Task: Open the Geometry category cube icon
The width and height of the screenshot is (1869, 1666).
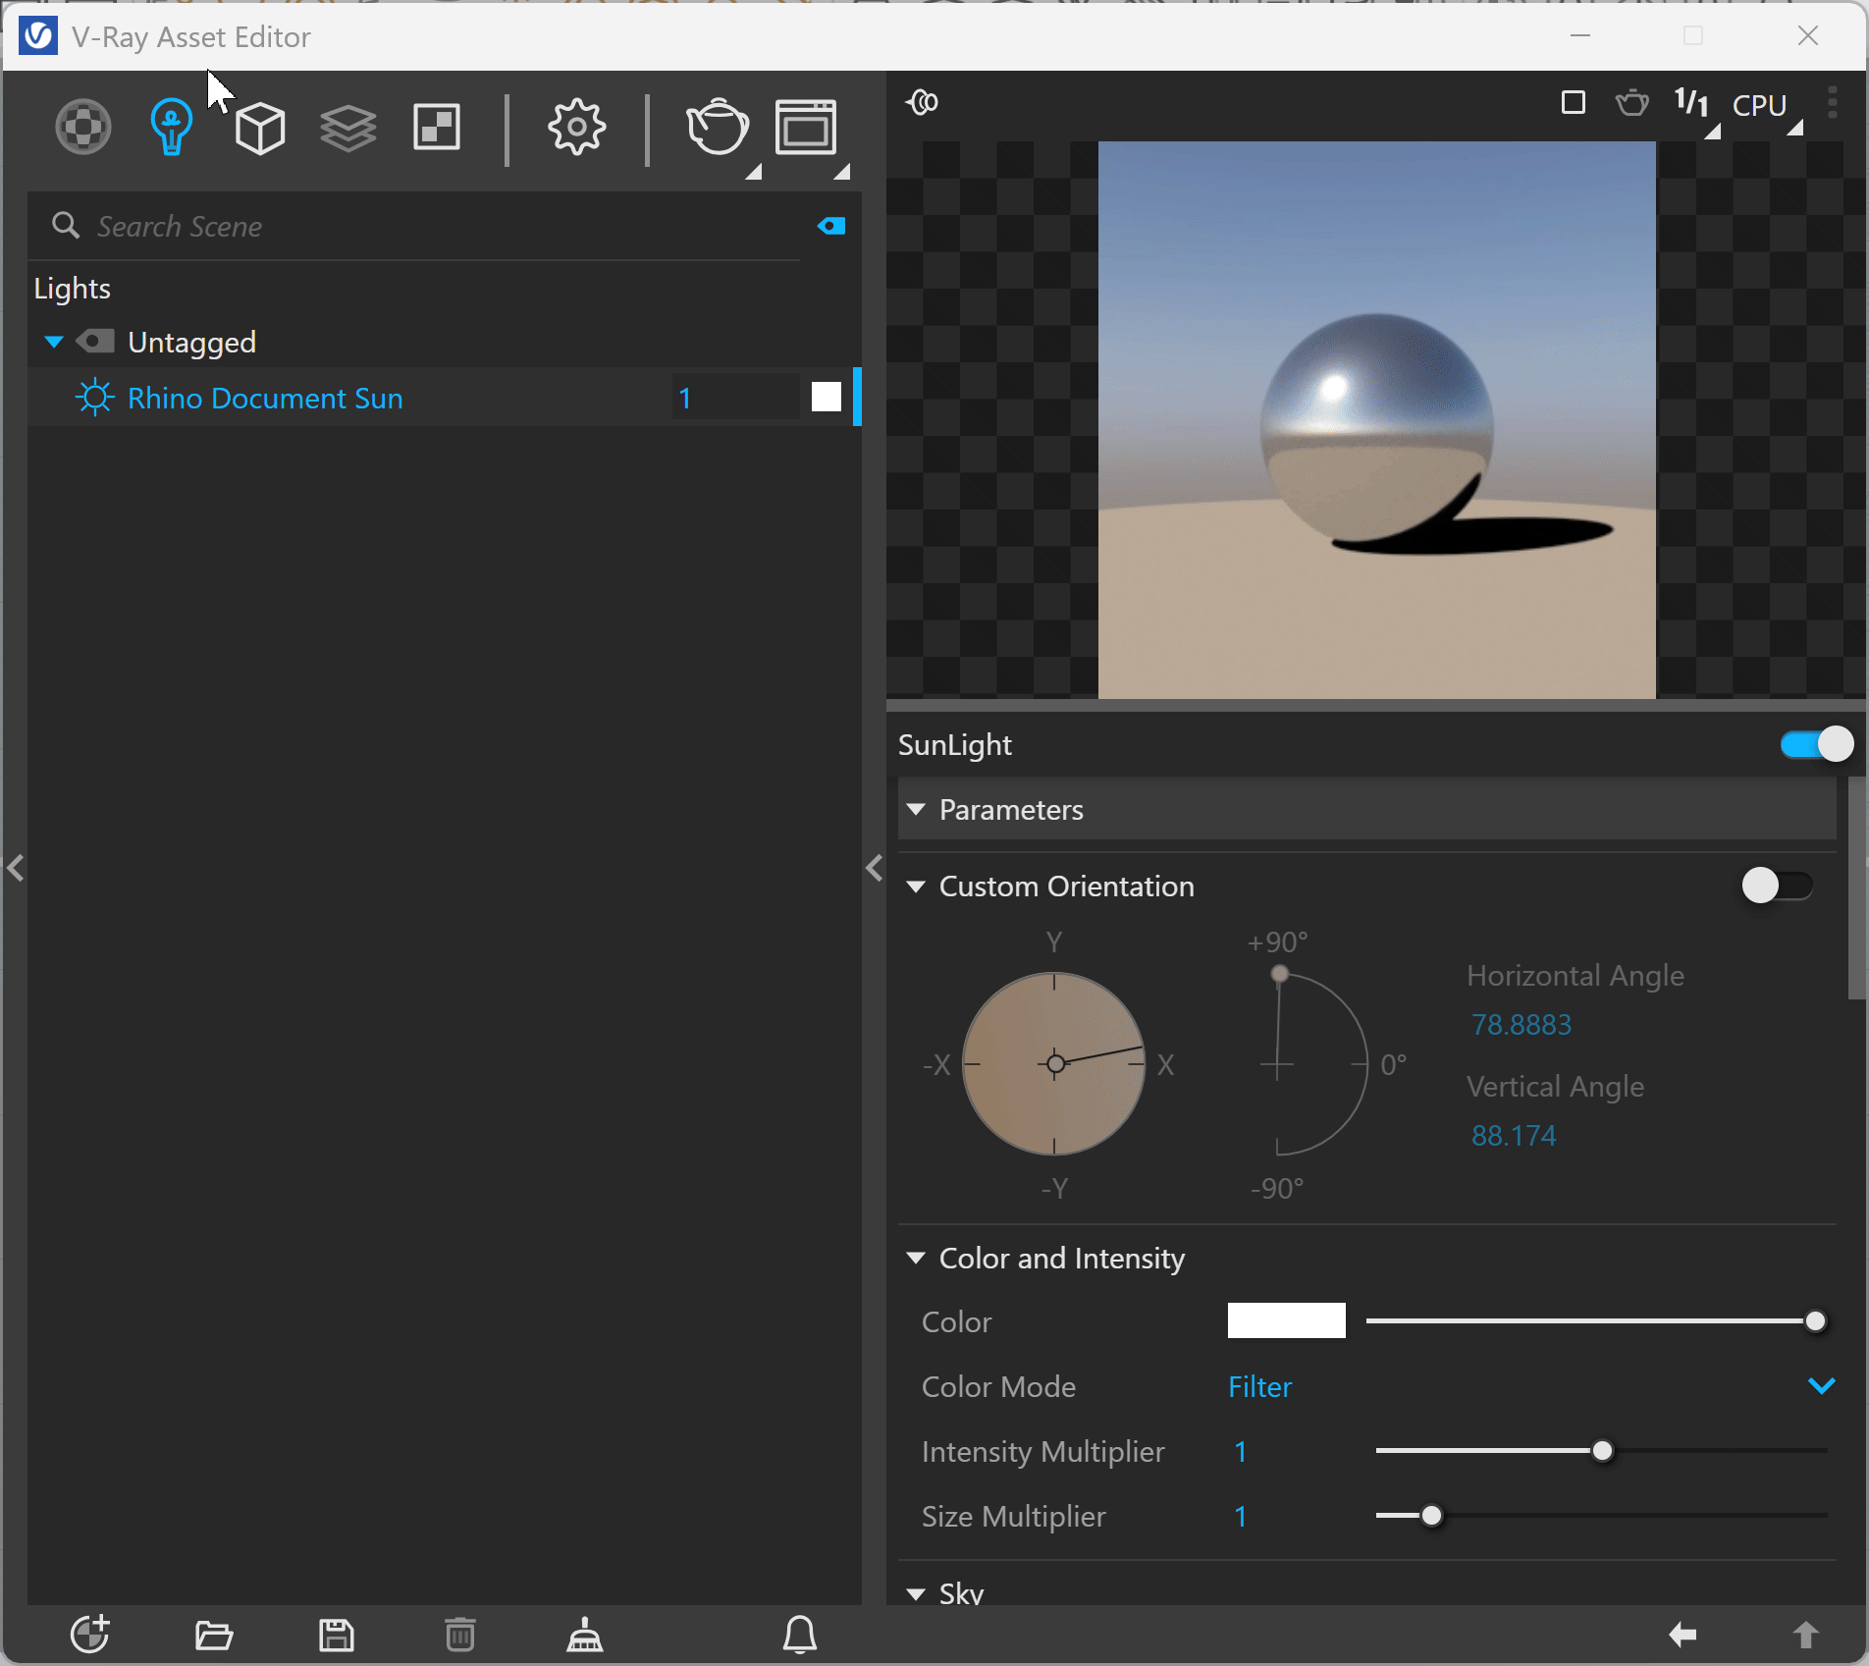Action: click(260, 128)
